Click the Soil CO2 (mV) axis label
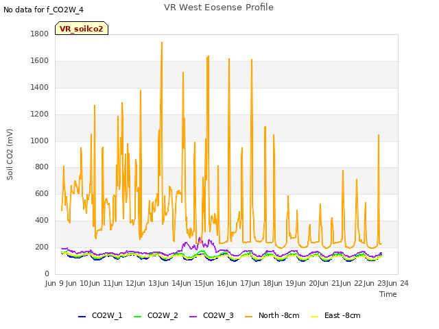 coord(10,154)
